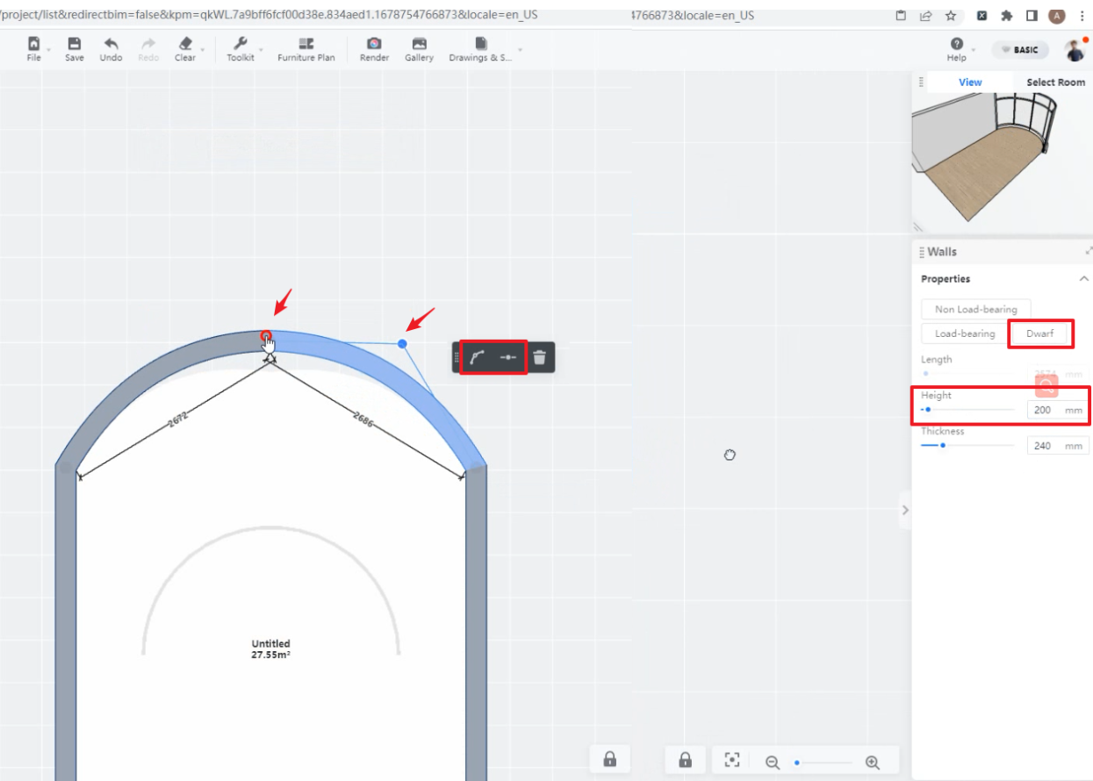Image resolution: width=1093 pixels, height=781 pixels.
Task: Click the BASIC plan button
Action: click(x=1020, y=50)
